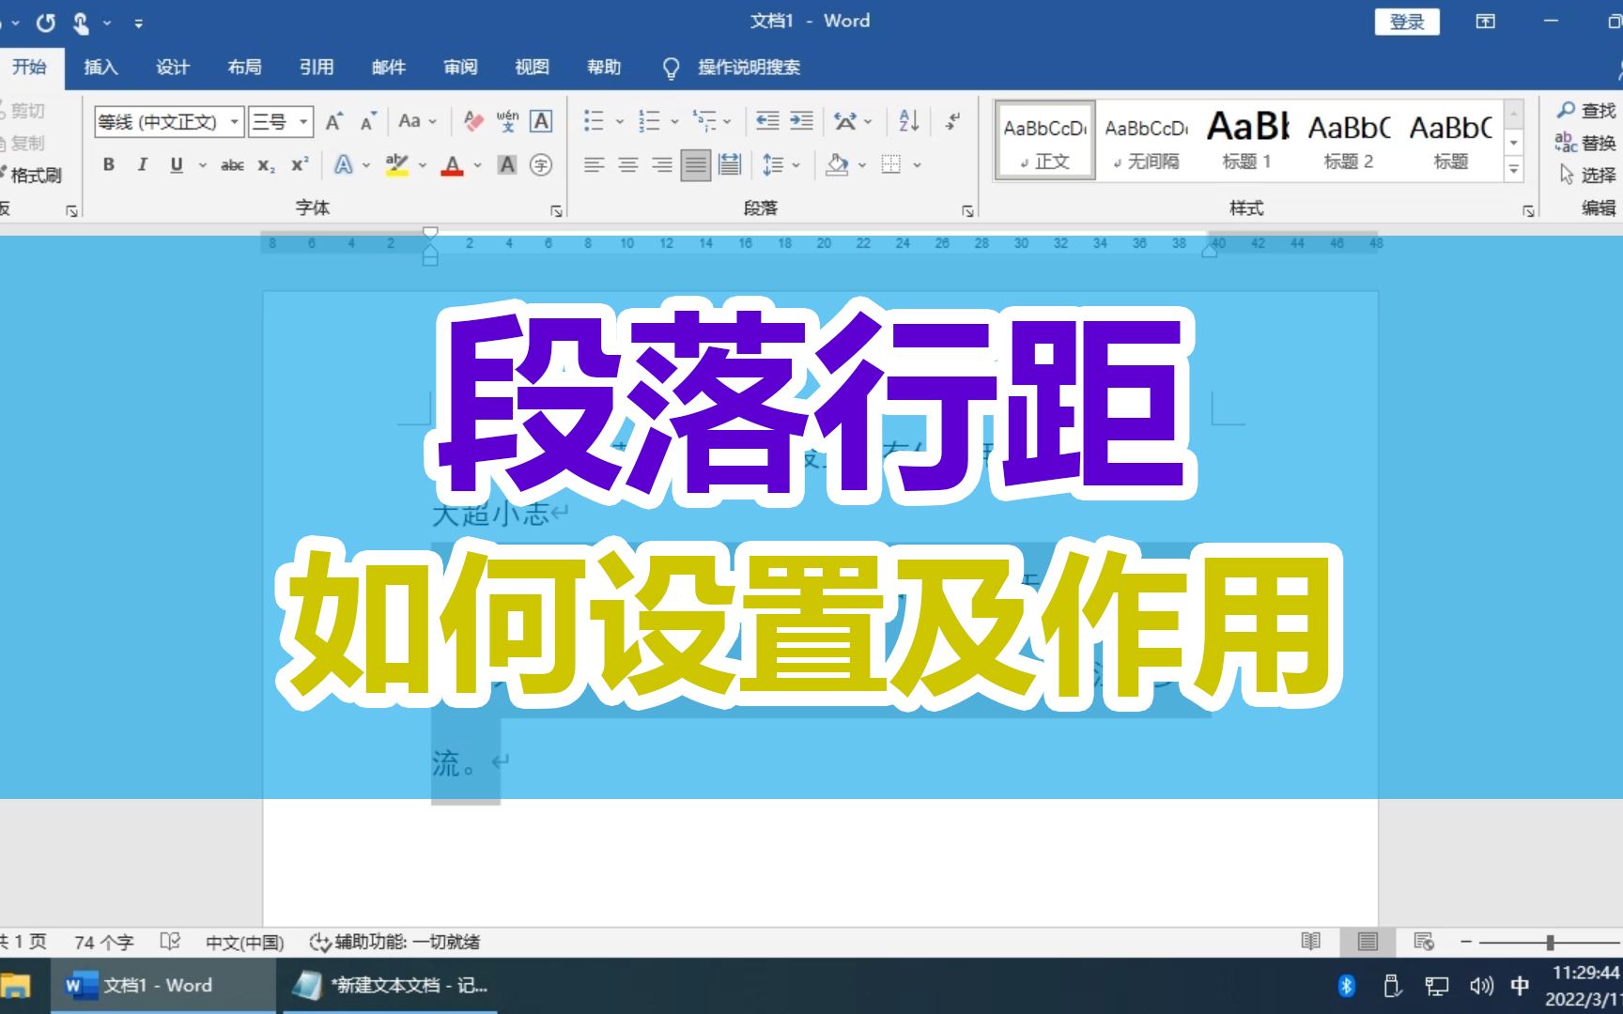1623x1014 pixels.
Task: Click the touch mode hand icon
Action: [x=82, y=23]
